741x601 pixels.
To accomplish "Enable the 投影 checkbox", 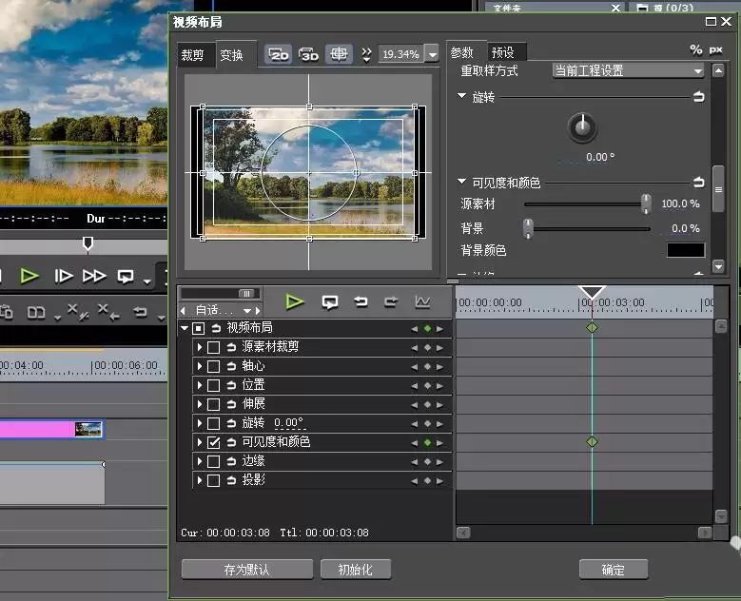I will point(214,480).
